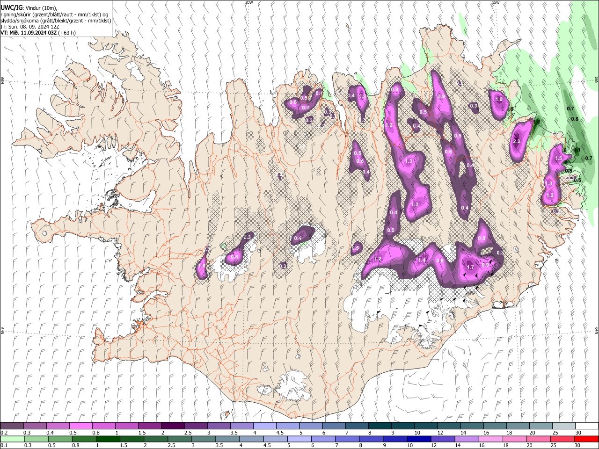Screen dimensions: 599x449
Task: Select the light lavender 4 swatch in the upper scale
Action: [x=265, y=426]
